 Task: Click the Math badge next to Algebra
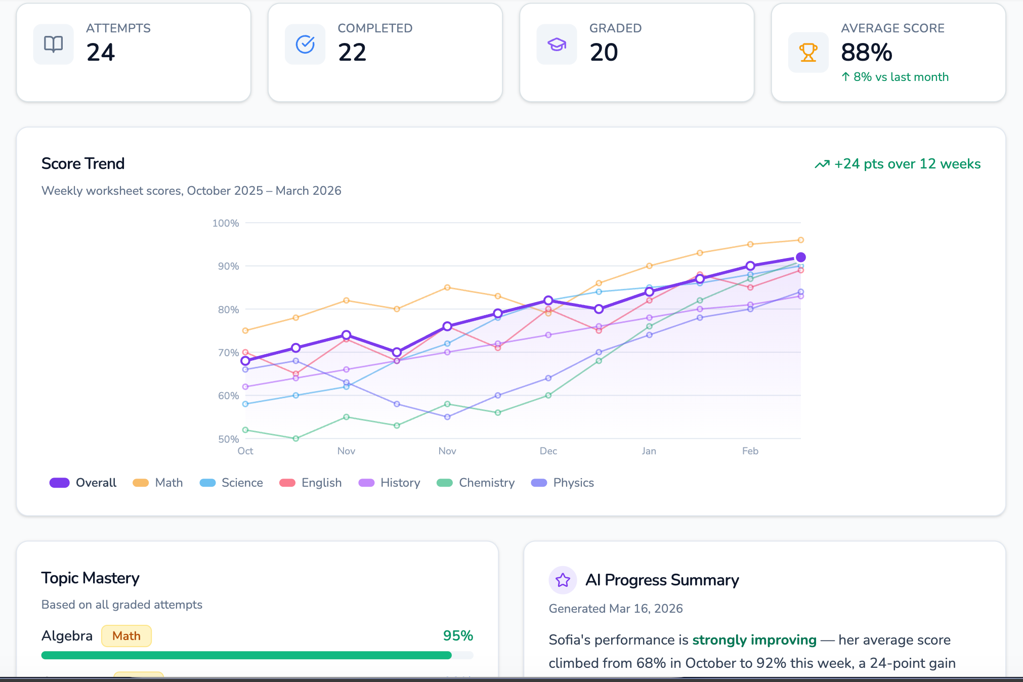(x=126, y=636)
